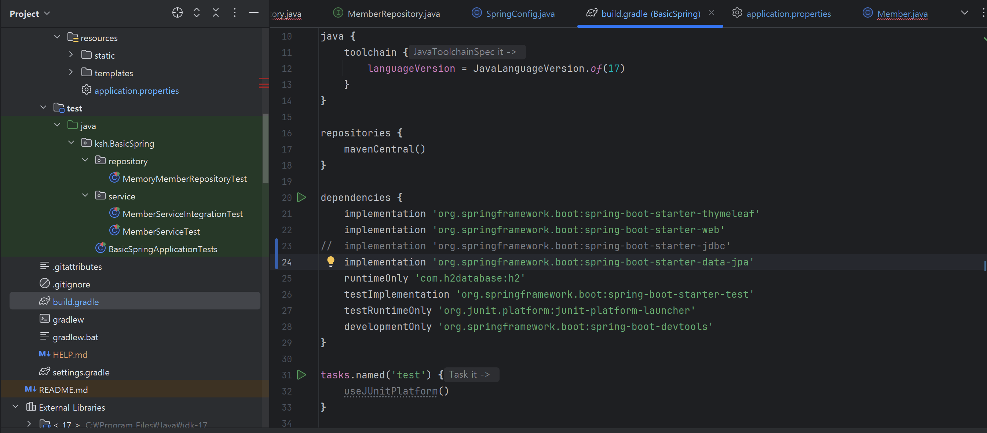987x433 pixels.
Task: Run the dependencies block via gutter arrow on line 20
Action: point(301,198)
